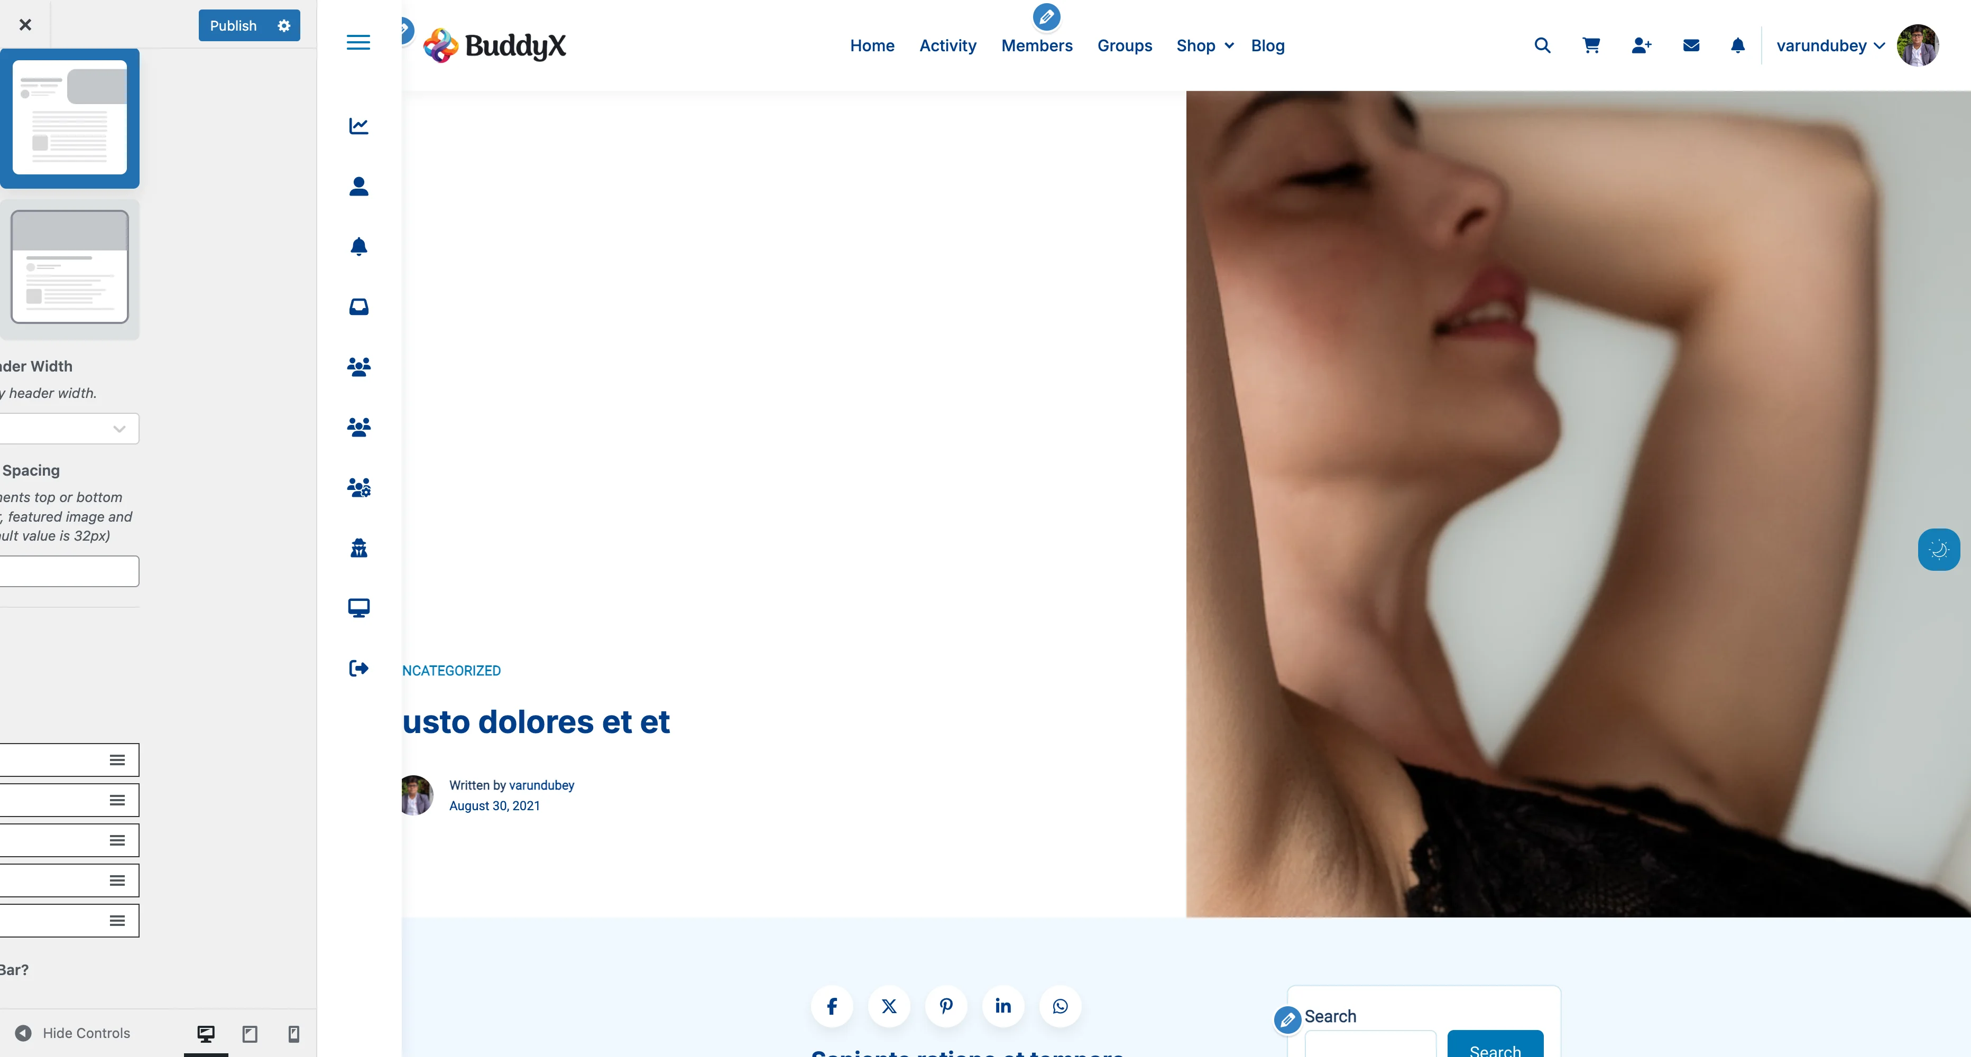Open the second groups people sidebar icon
Viewport: 1971px width, 1057px height.
359,427
